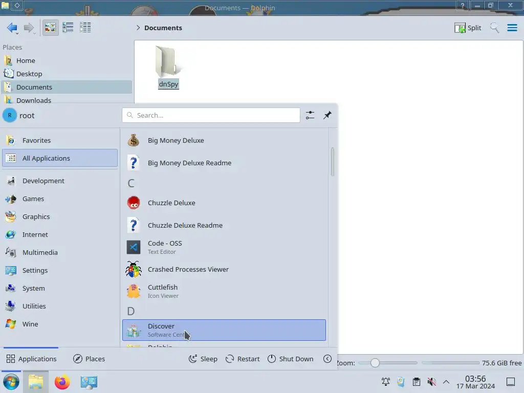
Task: Click the Split view button
Action: click(468, 28)
